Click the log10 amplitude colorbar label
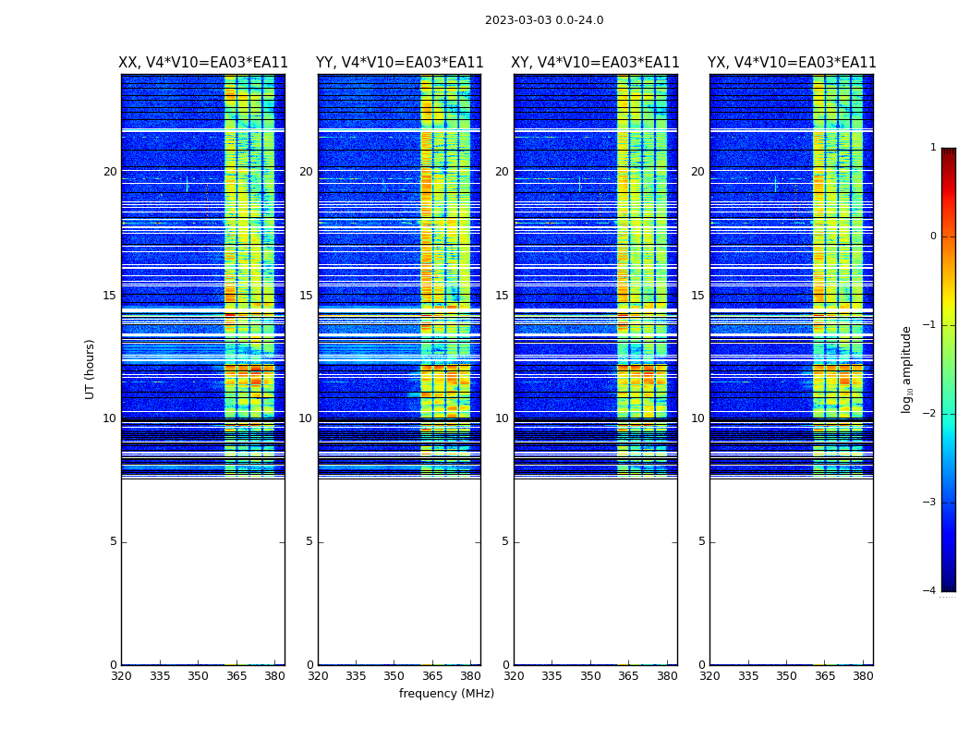 tap(906, 369)
